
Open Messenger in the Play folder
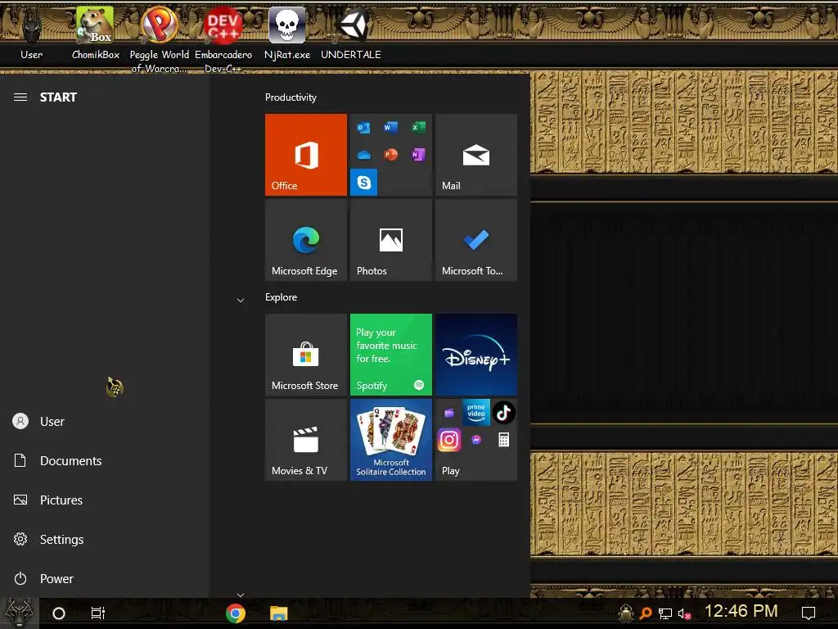pos(476,440)
